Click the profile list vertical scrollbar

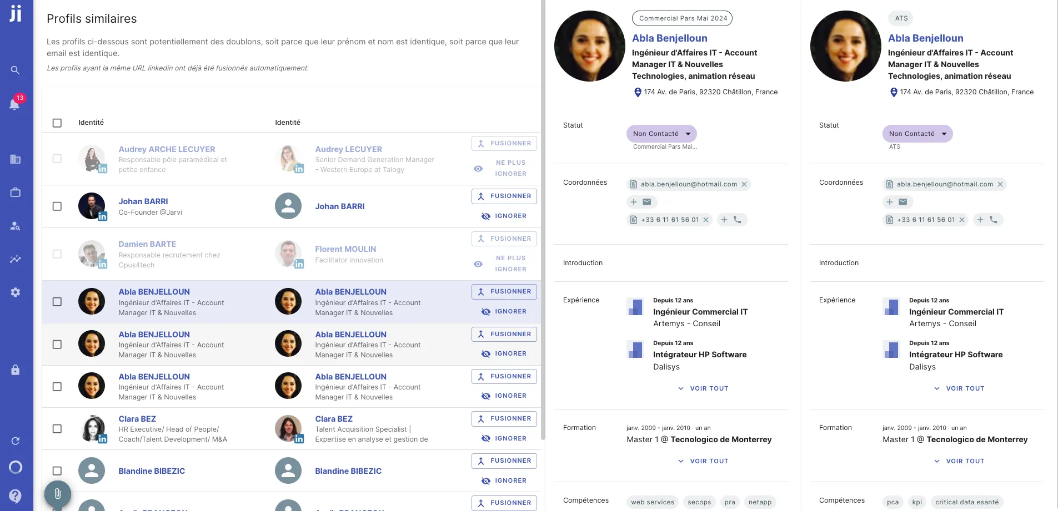pos(543,222)
